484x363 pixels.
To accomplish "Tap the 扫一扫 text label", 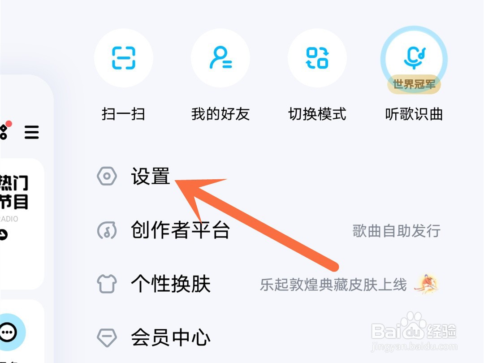I will (x=124, y=114).
